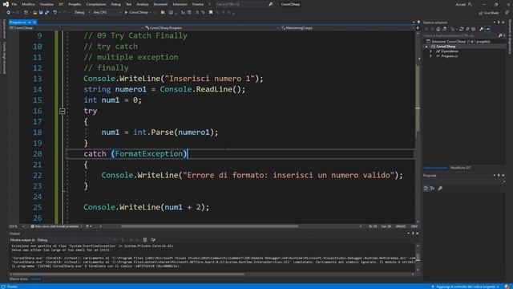Click categorized view icon in Properties panel
513x289 pixels.
pos(426,189)
